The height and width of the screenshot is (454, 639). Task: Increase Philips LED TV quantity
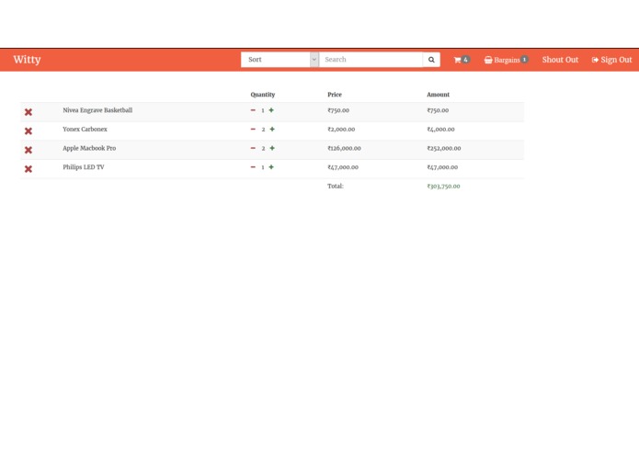[271, 167]
